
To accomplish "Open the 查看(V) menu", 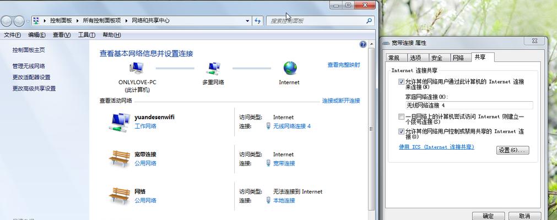I will (x=62, y=35).
